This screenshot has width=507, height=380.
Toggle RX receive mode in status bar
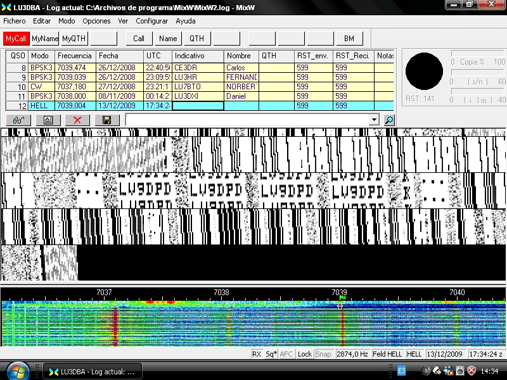[x=257, y=354]
